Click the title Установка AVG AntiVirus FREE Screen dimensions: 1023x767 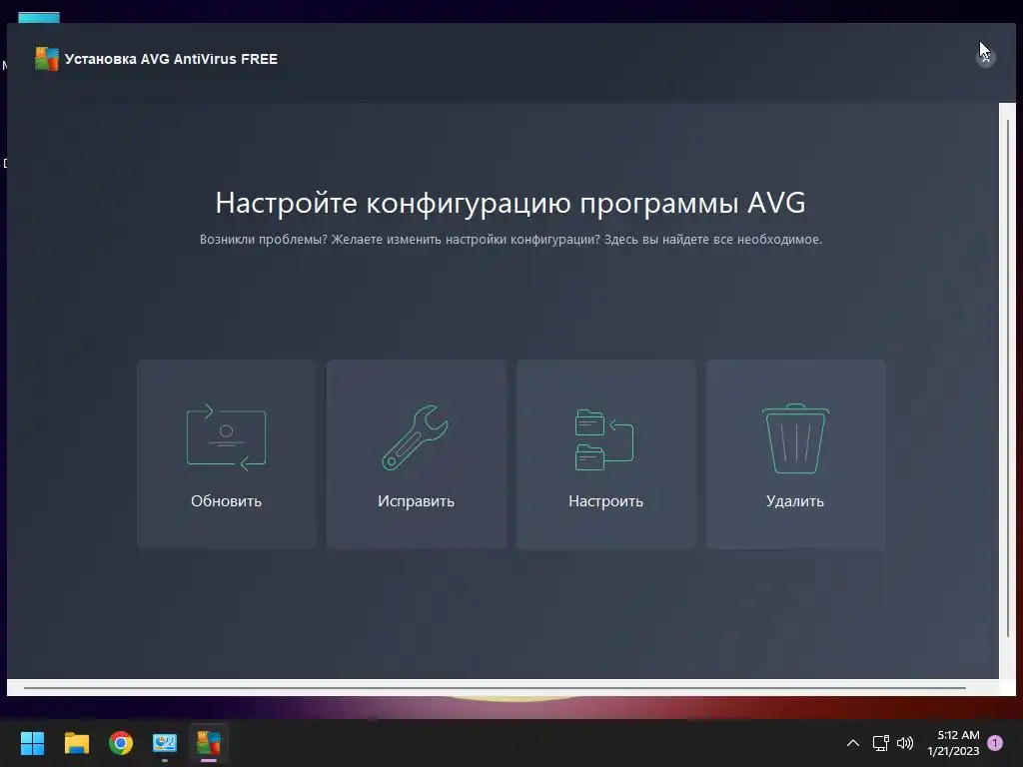171,59
